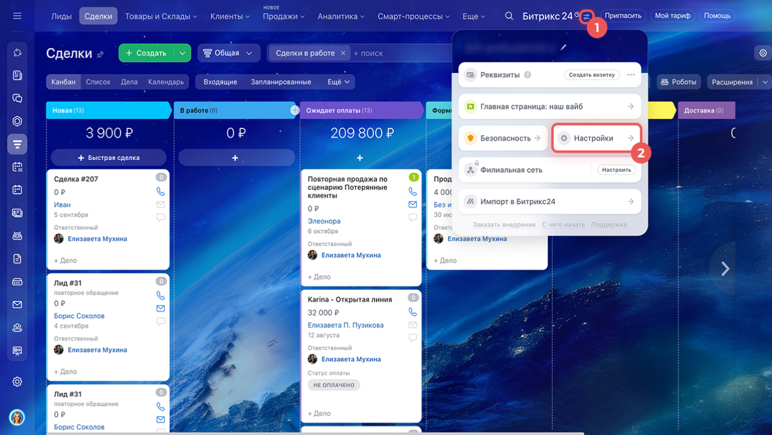Image resolution: width=772 pixels, height=435 pixels.
Task: Open the calendar icon in left sidebar
Action: pos(17,190)
